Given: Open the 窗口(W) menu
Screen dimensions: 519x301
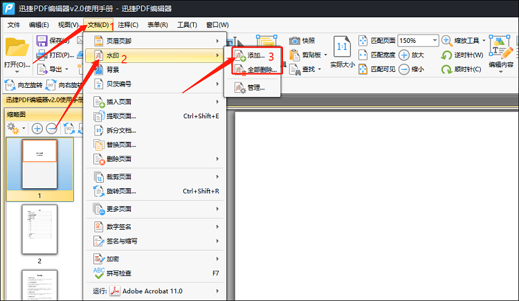Looking at the screenshot, I should tap(217, 25).
